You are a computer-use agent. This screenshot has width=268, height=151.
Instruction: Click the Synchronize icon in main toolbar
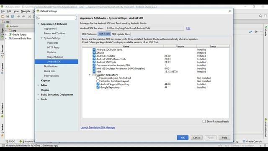coord(13,16)
